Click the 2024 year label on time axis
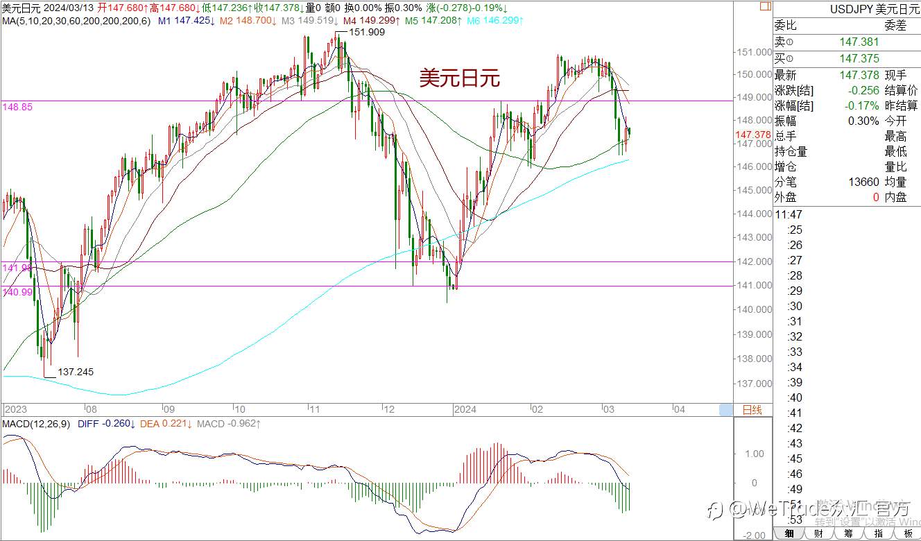 465,409
